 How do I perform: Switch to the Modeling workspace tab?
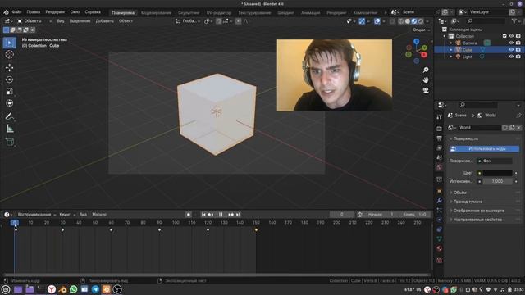tap(156, 13)
